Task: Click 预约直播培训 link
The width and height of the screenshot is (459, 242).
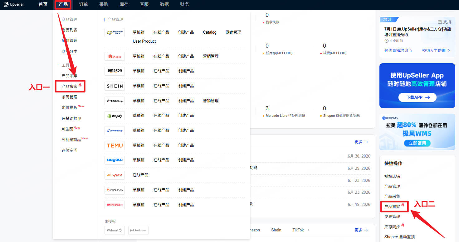Action: (x=398, y=50)
